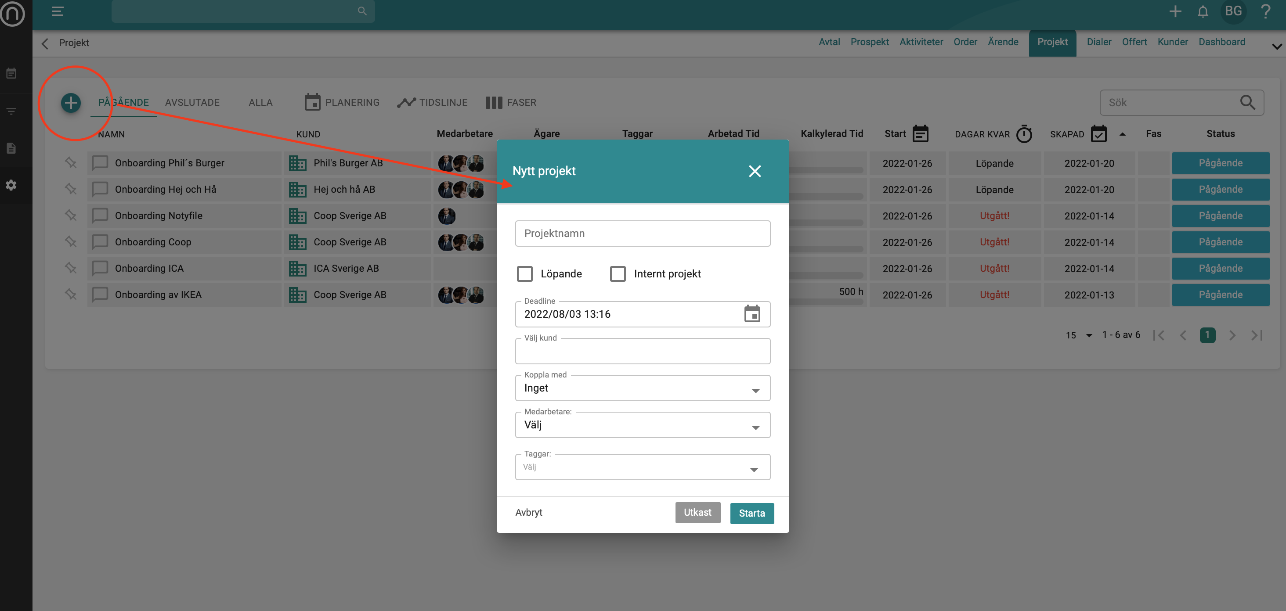Pin the Onboarding Coop project
The height and width of the screenshot is (611, 1286).
click(70, 242)
